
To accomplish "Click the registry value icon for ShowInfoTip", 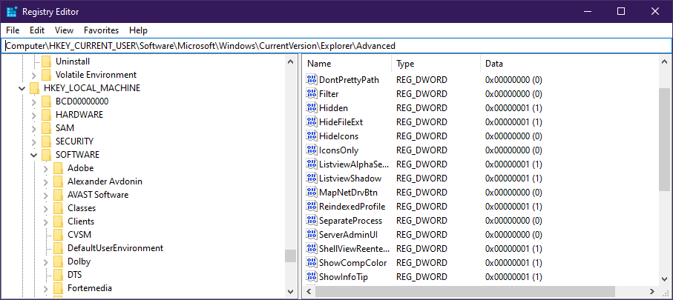I will pos(312,277).
